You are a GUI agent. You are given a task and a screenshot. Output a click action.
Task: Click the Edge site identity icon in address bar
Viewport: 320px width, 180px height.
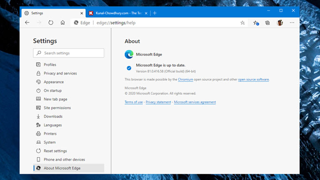pos(76,22)
